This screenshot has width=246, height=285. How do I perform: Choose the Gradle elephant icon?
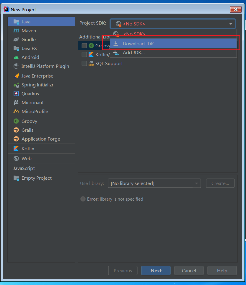(16, 39)
